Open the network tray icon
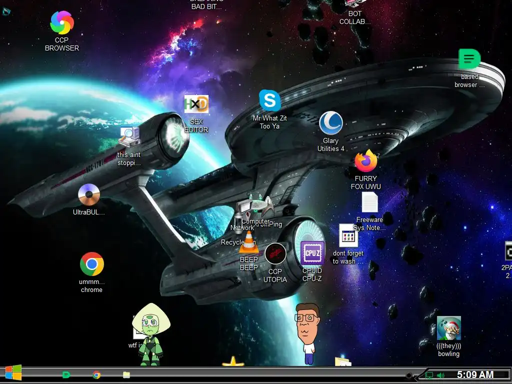The width and height of the screenshot is (512, 384). (429, 375)
